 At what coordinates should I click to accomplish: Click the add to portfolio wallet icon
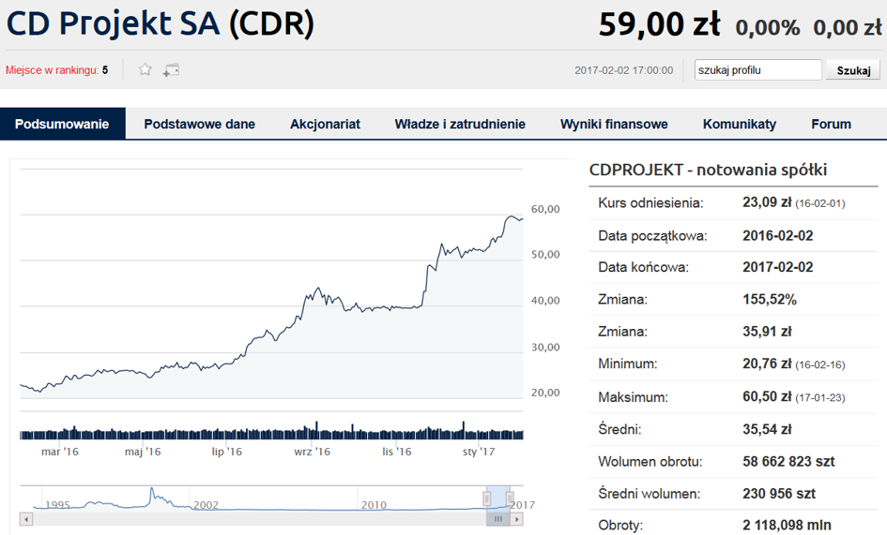171,69
